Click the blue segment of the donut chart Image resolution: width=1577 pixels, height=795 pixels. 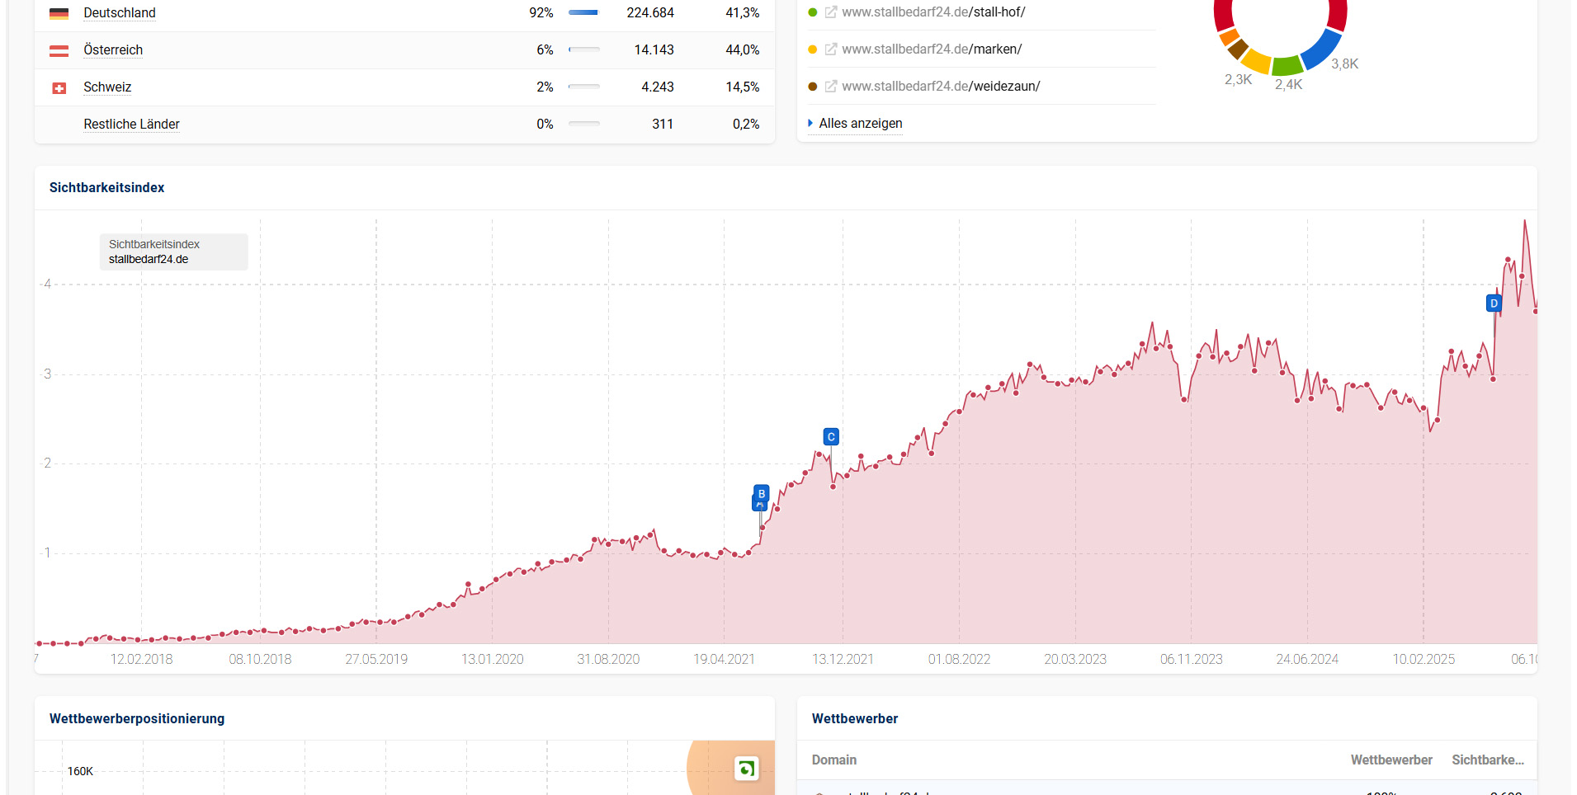1323,49
